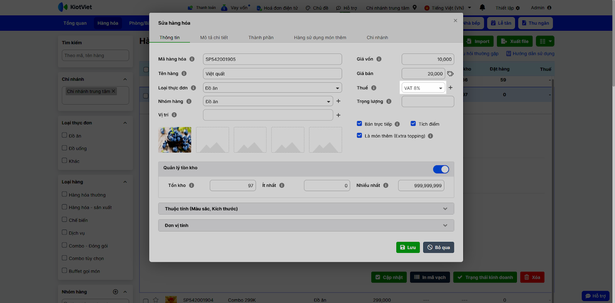Image resolution: width=615 pixels, height=303 pixels.
Task: Click info icon beside Giá vốn
Action: 379,59
